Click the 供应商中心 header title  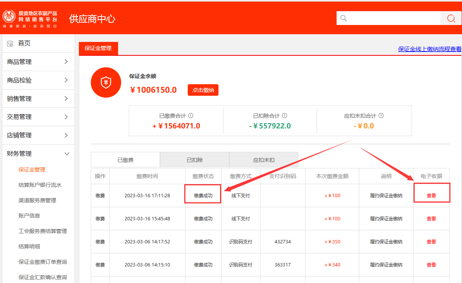(x=92, y=18)
